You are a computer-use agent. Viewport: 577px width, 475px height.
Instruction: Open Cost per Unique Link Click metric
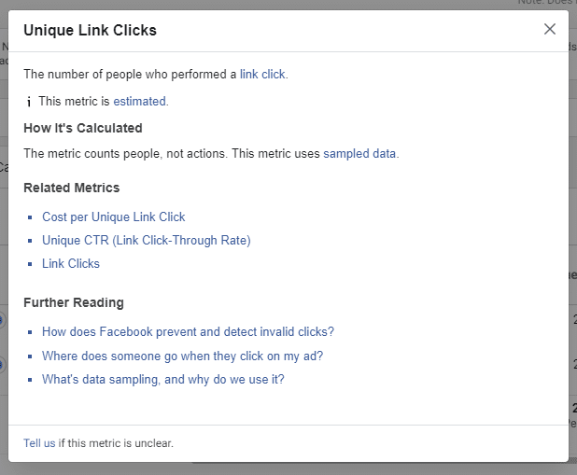point(113,217)
